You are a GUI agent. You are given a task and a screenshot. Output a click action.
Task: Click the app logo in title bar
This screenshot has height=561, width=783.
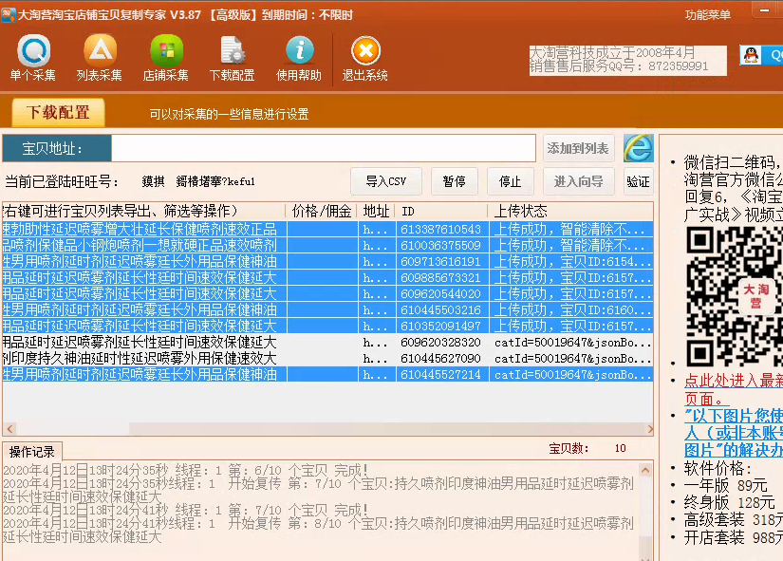tap(8, 14)
